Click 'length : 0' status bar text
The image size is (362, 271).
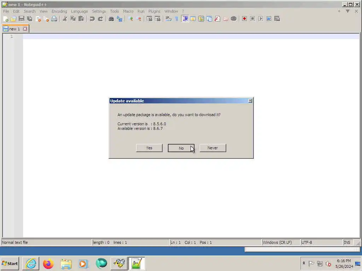click(101, 242)
